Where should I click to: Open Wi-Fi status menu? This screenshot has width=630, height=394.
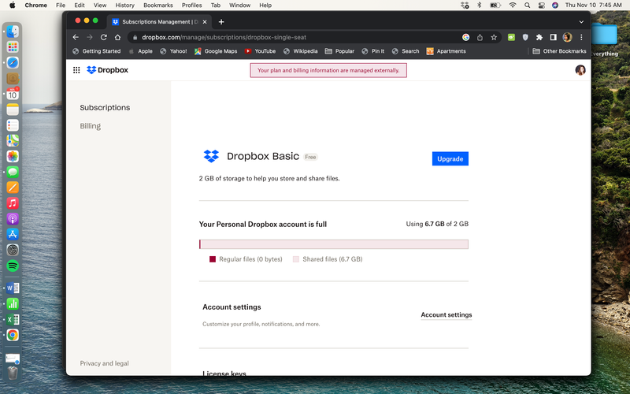(x=513, y=6)
